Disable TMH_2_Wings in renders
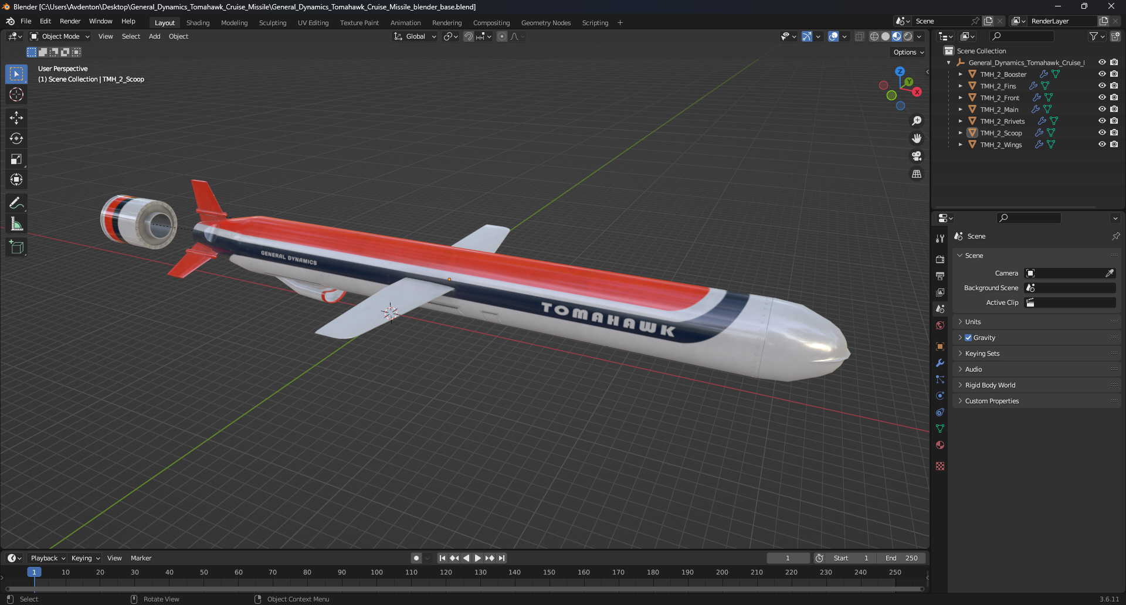Viewport: 1126px width, 605px height. [1114, 144]
